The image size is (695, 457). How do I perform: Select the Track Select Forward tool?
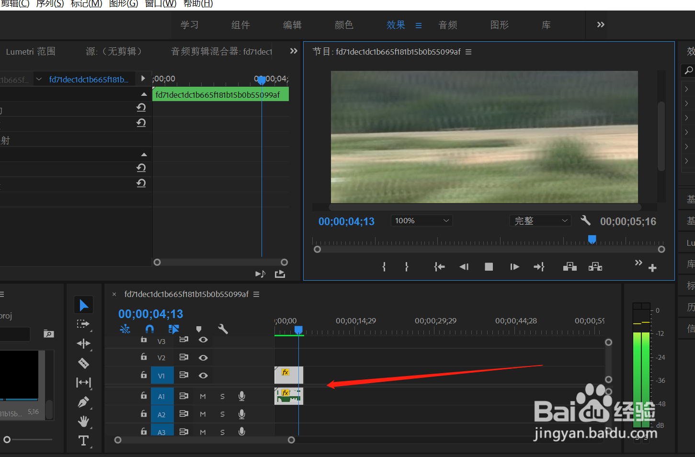[83, 324]
